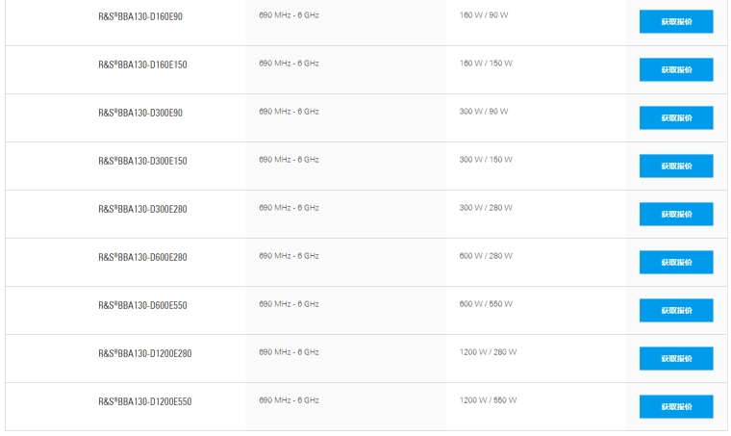731x436 pixels.
Task: Click the R&S BBA130-D1200E550 model name
Action: pos(144,401)
